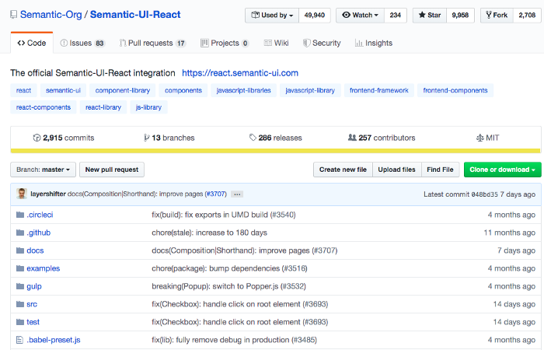Select the components topic tag
The width and height of the screenshot is (544, 350).
tap(183, 90)
